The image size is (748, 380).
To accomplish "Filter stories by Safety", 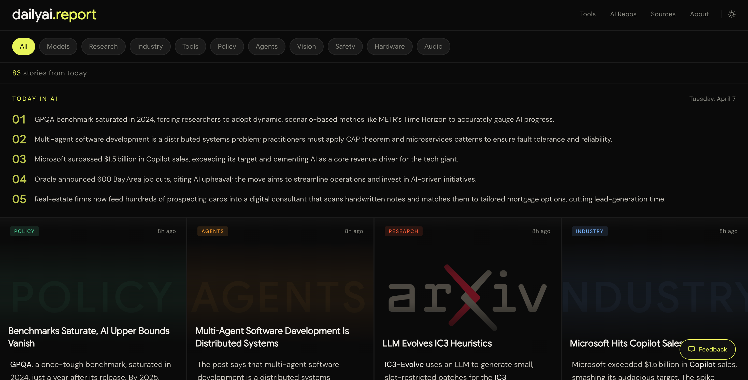I will point(345,46).
